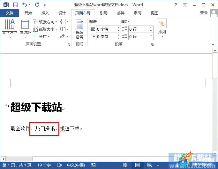The width and height of the screenshot is (218, 169).
Task: Switch to the 开始 tab
Action: [x=28, y=13]
